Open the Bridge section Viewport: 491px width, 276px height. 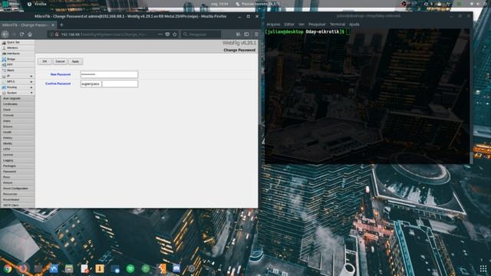tap(17, 59)
